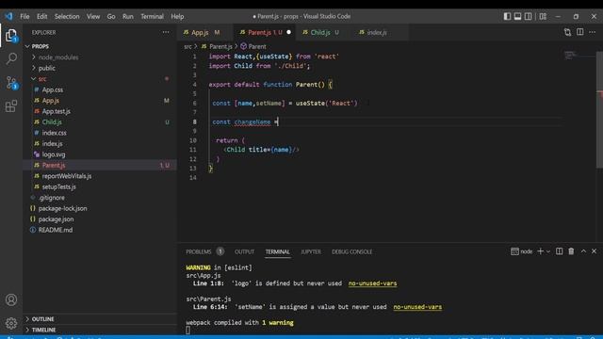Open the Terminal menu
Image resolution: width=603 pixels, height=339 pixels.
[x=152, y=16]
